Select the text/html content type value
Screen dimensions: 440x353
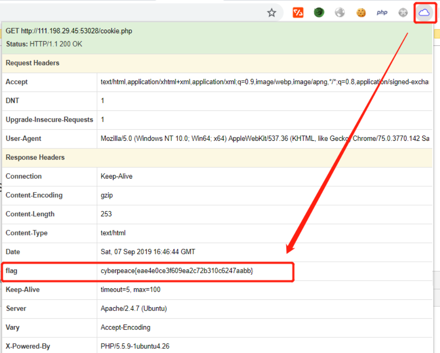tap(113, 233)
